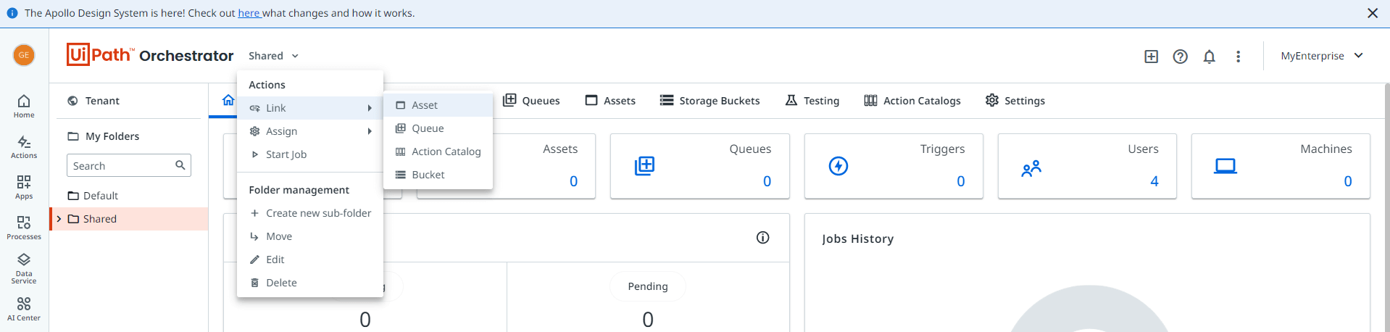The height and width of the screenshot is (332, 1390).
Task: Choose Edit in Folder management
Action: tap(310, 260)
